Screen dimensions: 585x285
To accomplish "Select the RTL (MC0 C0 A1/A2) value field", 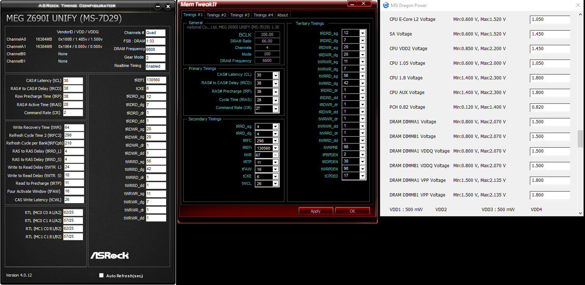I will [x=73, y=212].
